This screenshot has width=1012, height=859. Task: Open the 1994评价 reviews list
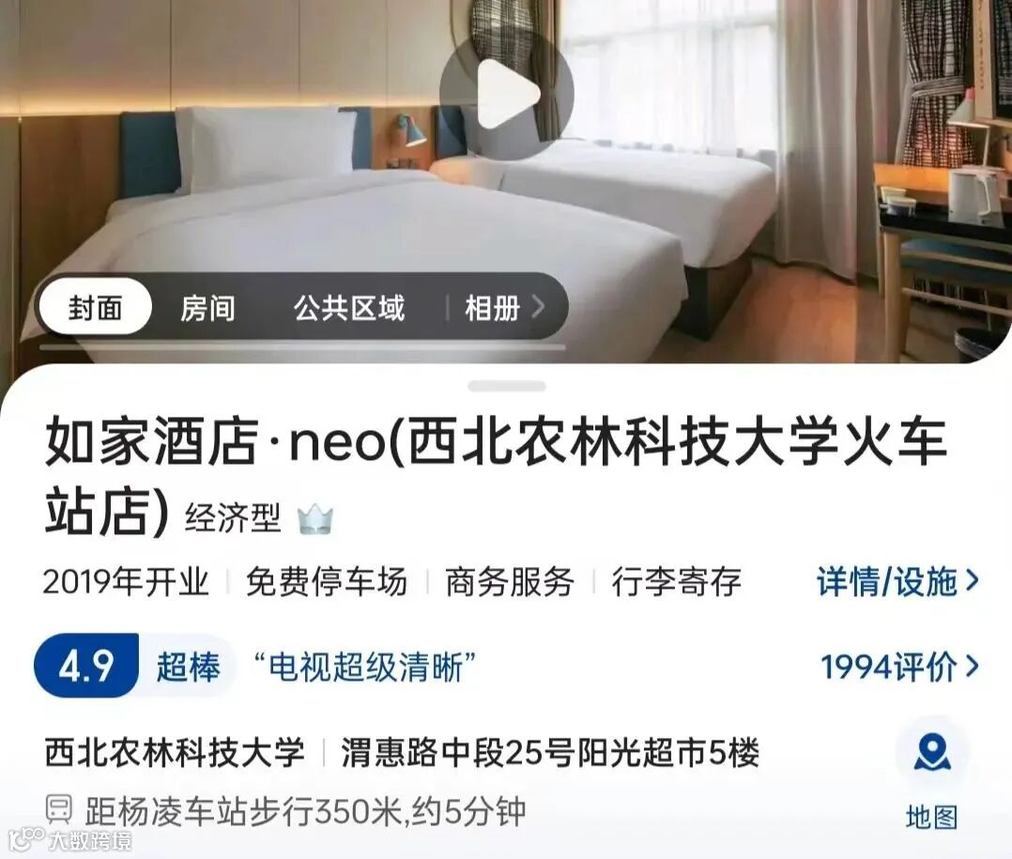(x=889, y=667)
